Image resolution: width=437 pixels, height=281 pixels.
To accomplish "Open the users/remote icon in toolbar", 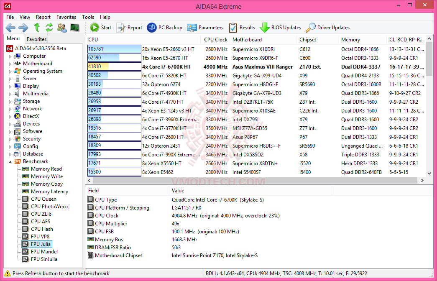I will click(62, 28).
